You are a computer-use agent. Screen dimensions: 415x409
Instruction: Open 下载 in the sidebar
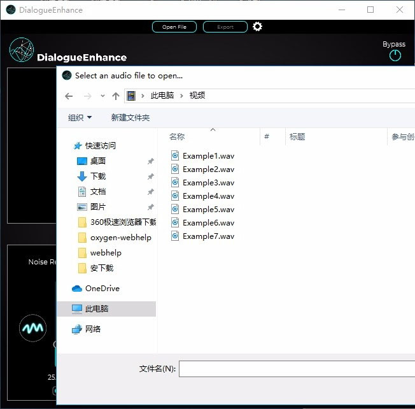[x=98, y=176]
